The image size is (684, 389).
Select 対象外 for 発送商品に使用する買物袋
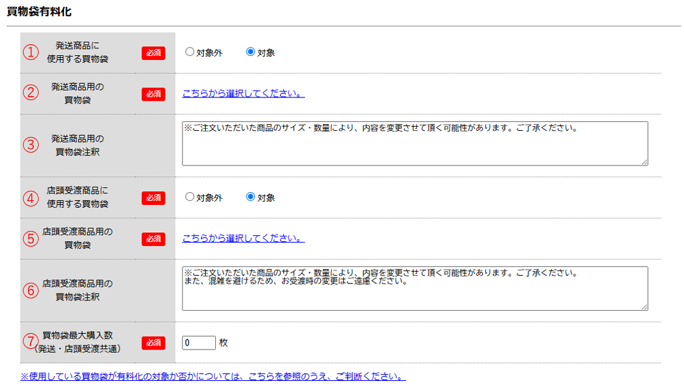(x=189, y=52)
